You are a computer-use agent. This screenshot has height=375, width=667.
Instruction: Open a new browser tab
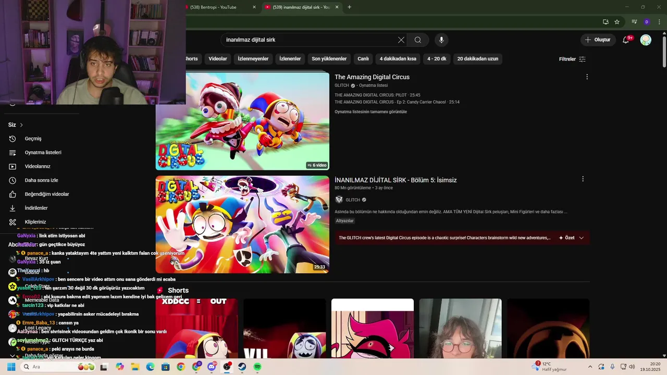[349, 7]
